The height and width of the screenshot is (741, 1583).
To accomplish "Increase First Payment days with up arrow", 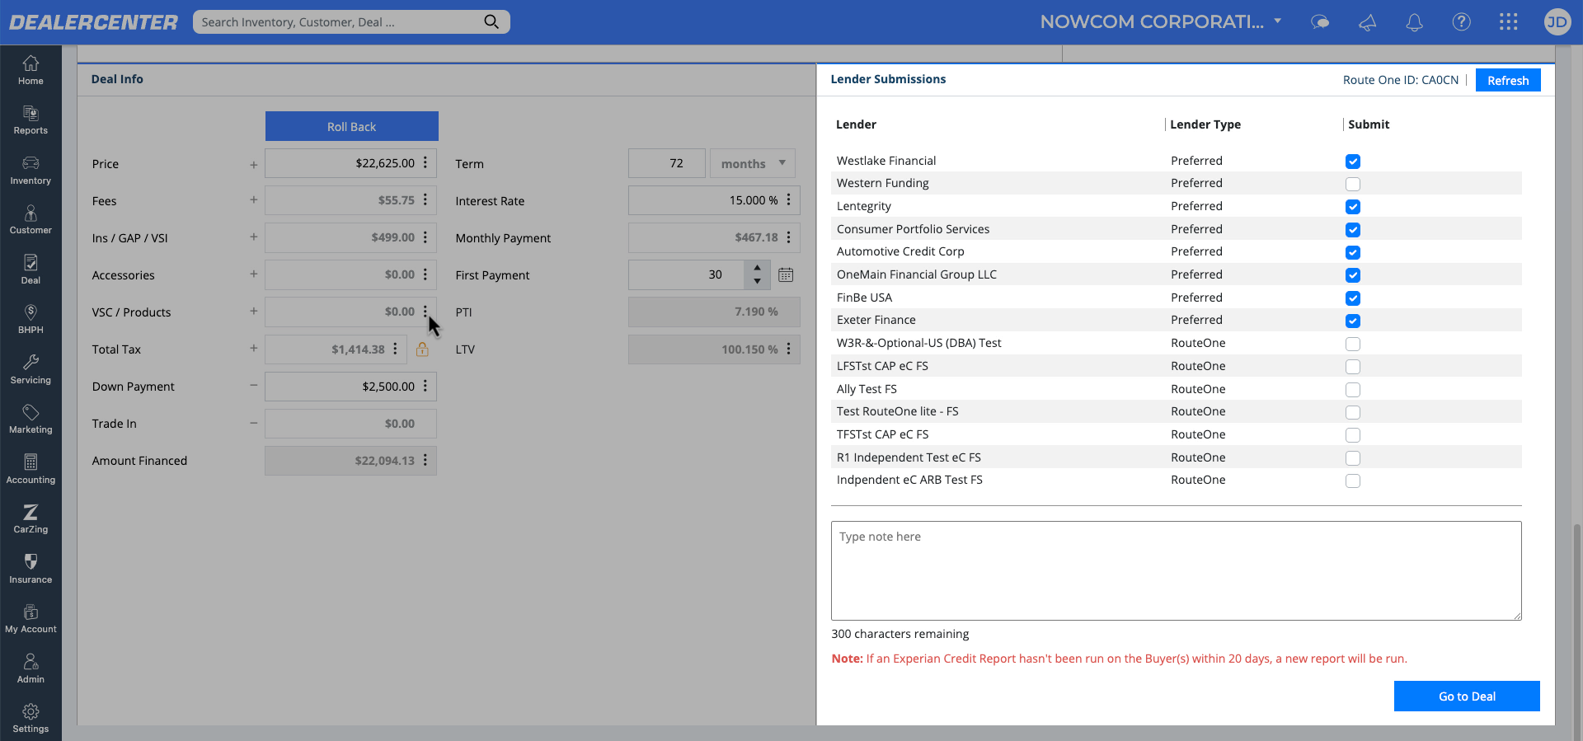I will [757, 268].
